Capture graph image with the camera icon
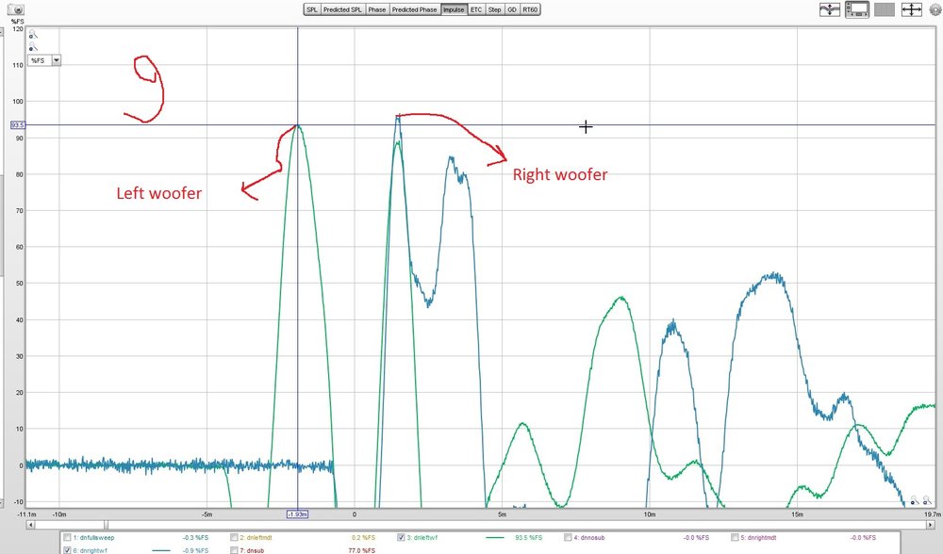 click(14, 9)
